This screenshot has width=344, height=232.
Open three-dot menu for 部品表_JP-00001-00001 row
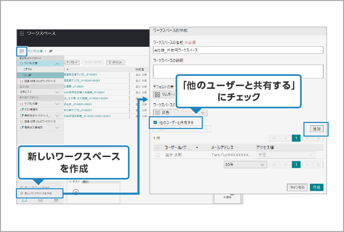(x=129, y=104)
